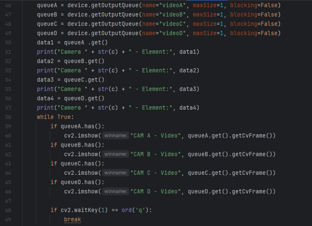This screenshot has height=226, width=312.
Task: Click the print call ending with data4
Action: click(117, 107)
